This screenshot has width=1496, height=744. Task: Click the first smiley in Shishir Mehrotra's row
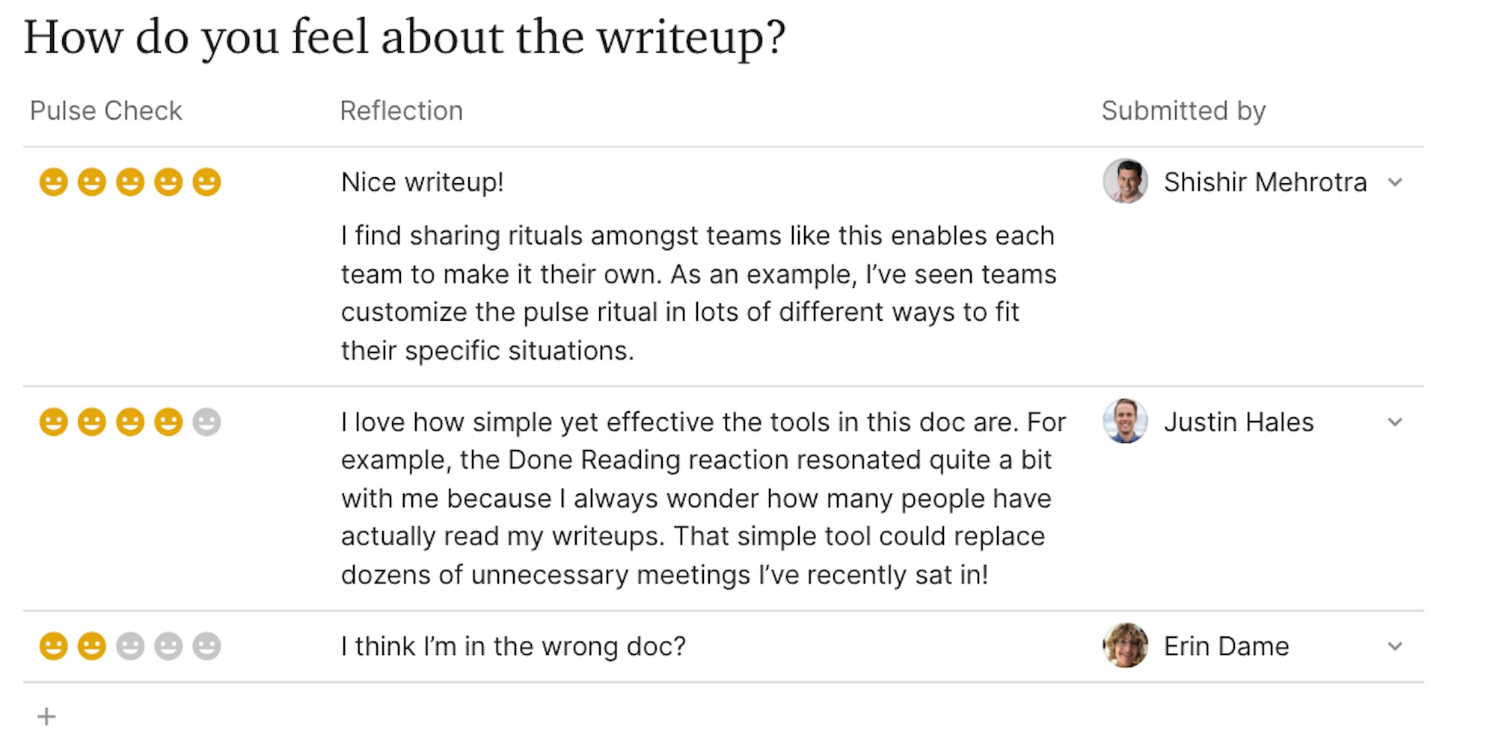tap(53, 182)
